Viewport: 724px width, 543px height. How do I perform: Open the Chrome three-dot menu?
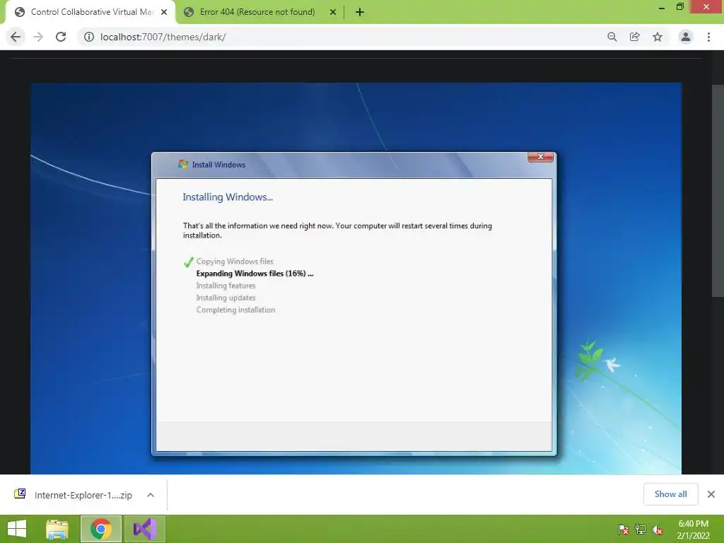(708, 37)
